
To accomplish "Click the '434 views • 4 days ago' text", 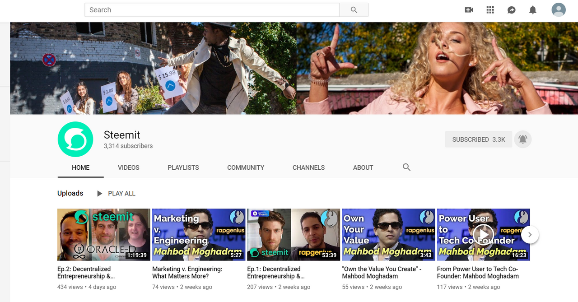I will 87,287.
